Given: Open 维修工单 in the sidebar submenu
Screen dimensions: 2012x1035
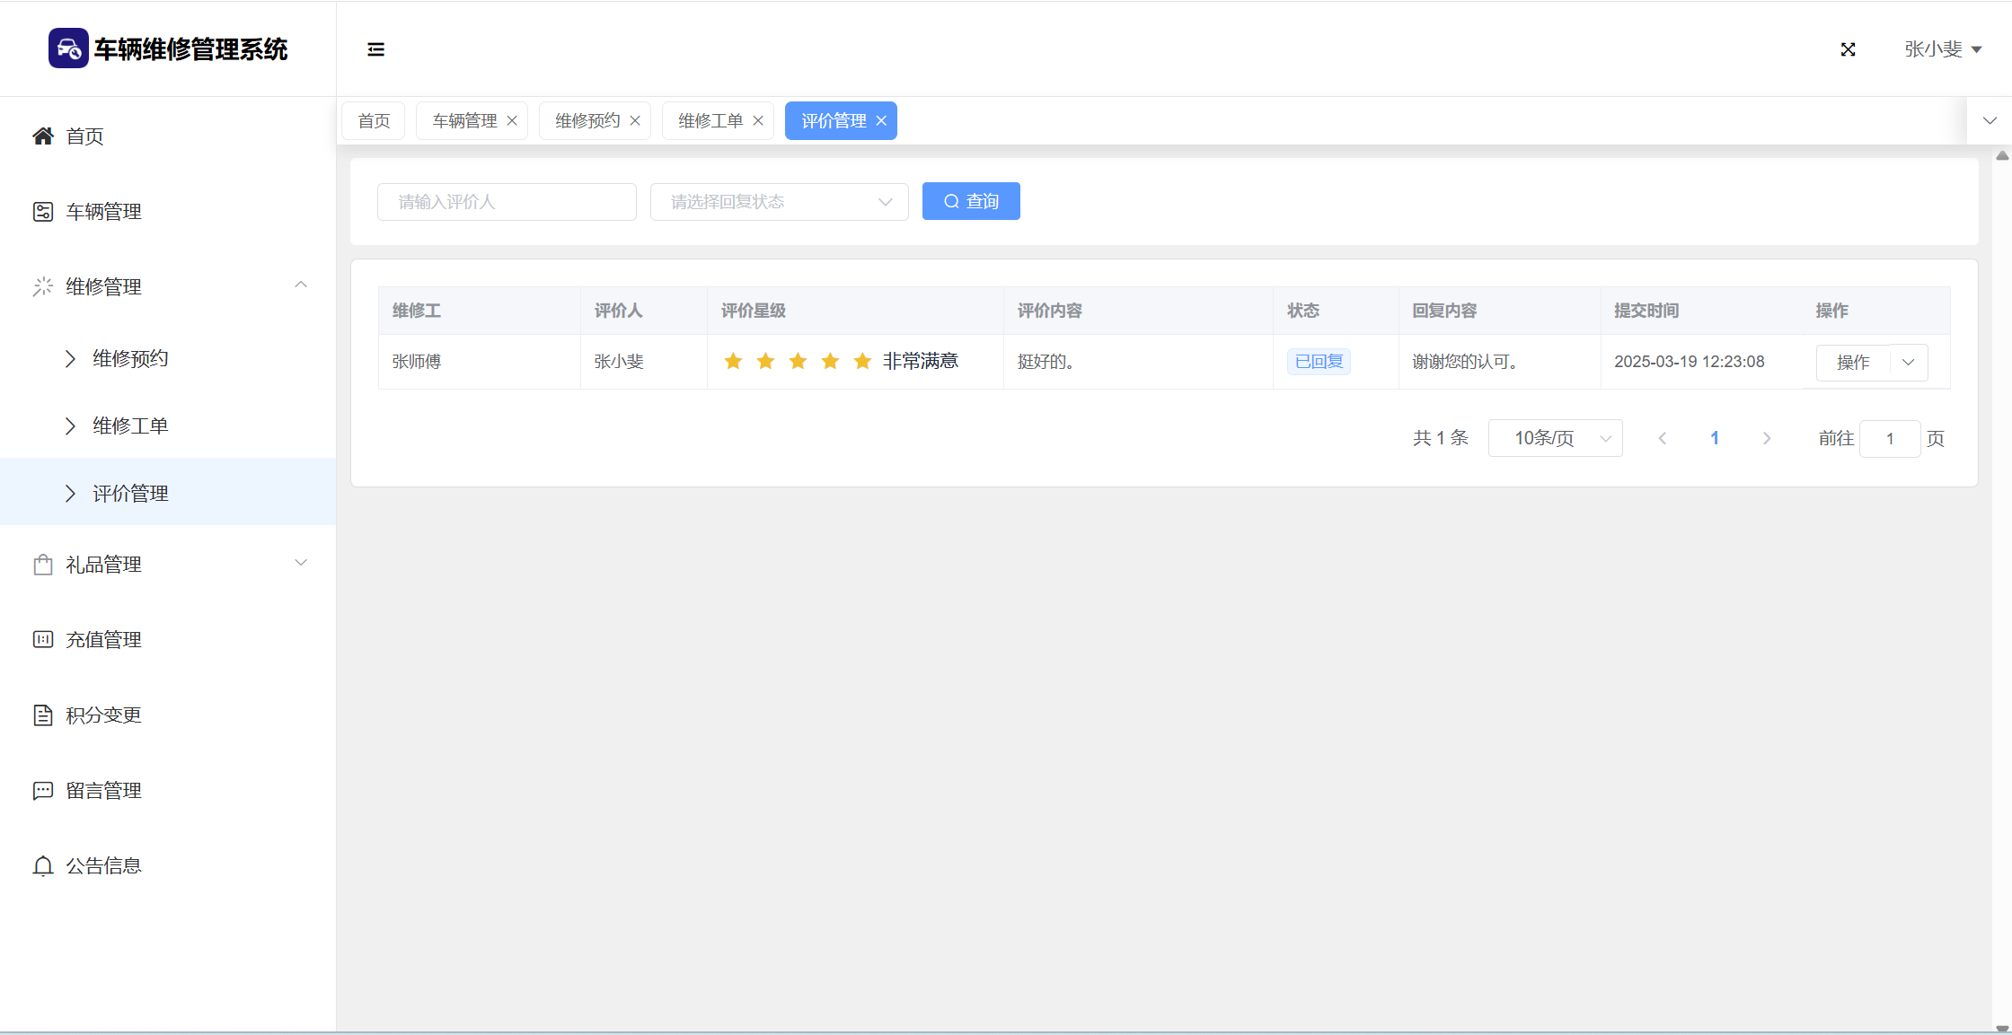Looking at the screenshot, I should click(130, 426).
